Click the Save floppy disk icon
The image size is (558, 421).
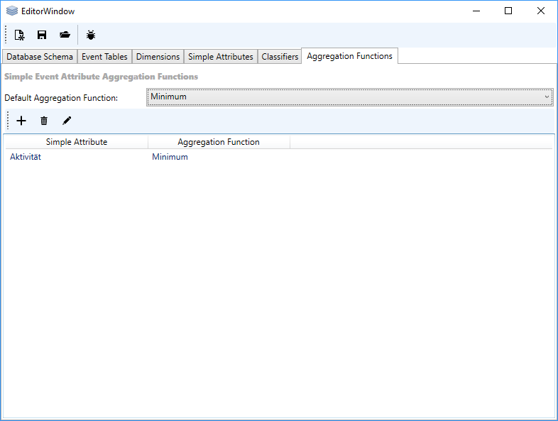point(42,35)
